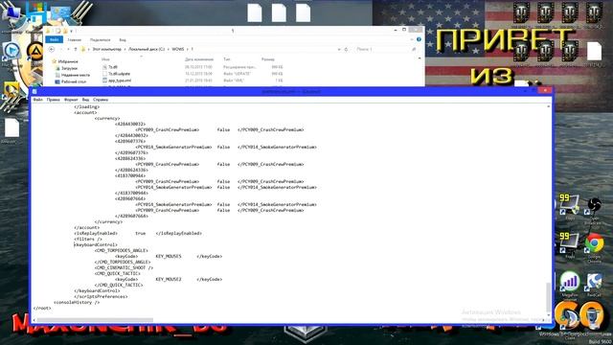Click the <4183700944> opening tag line

[130, 175]
